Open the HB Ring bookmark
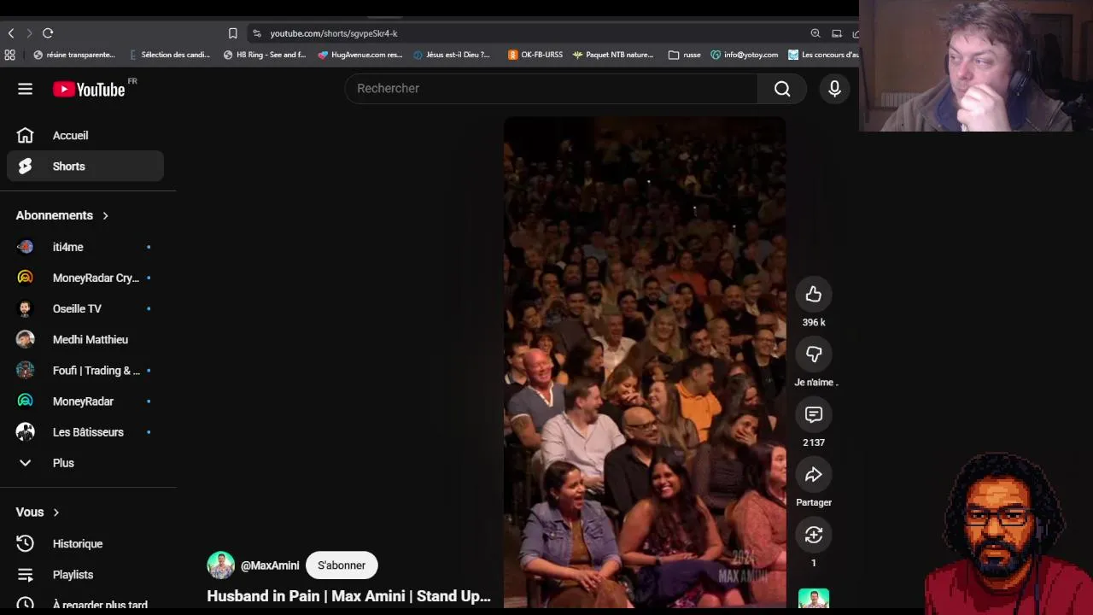The image size is (1093, 615). 265,55
